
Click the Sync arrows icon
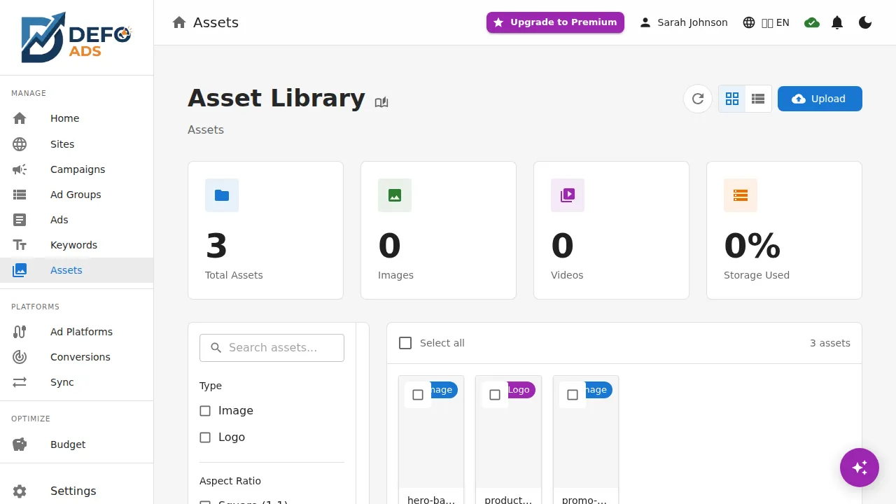[20, 382]
